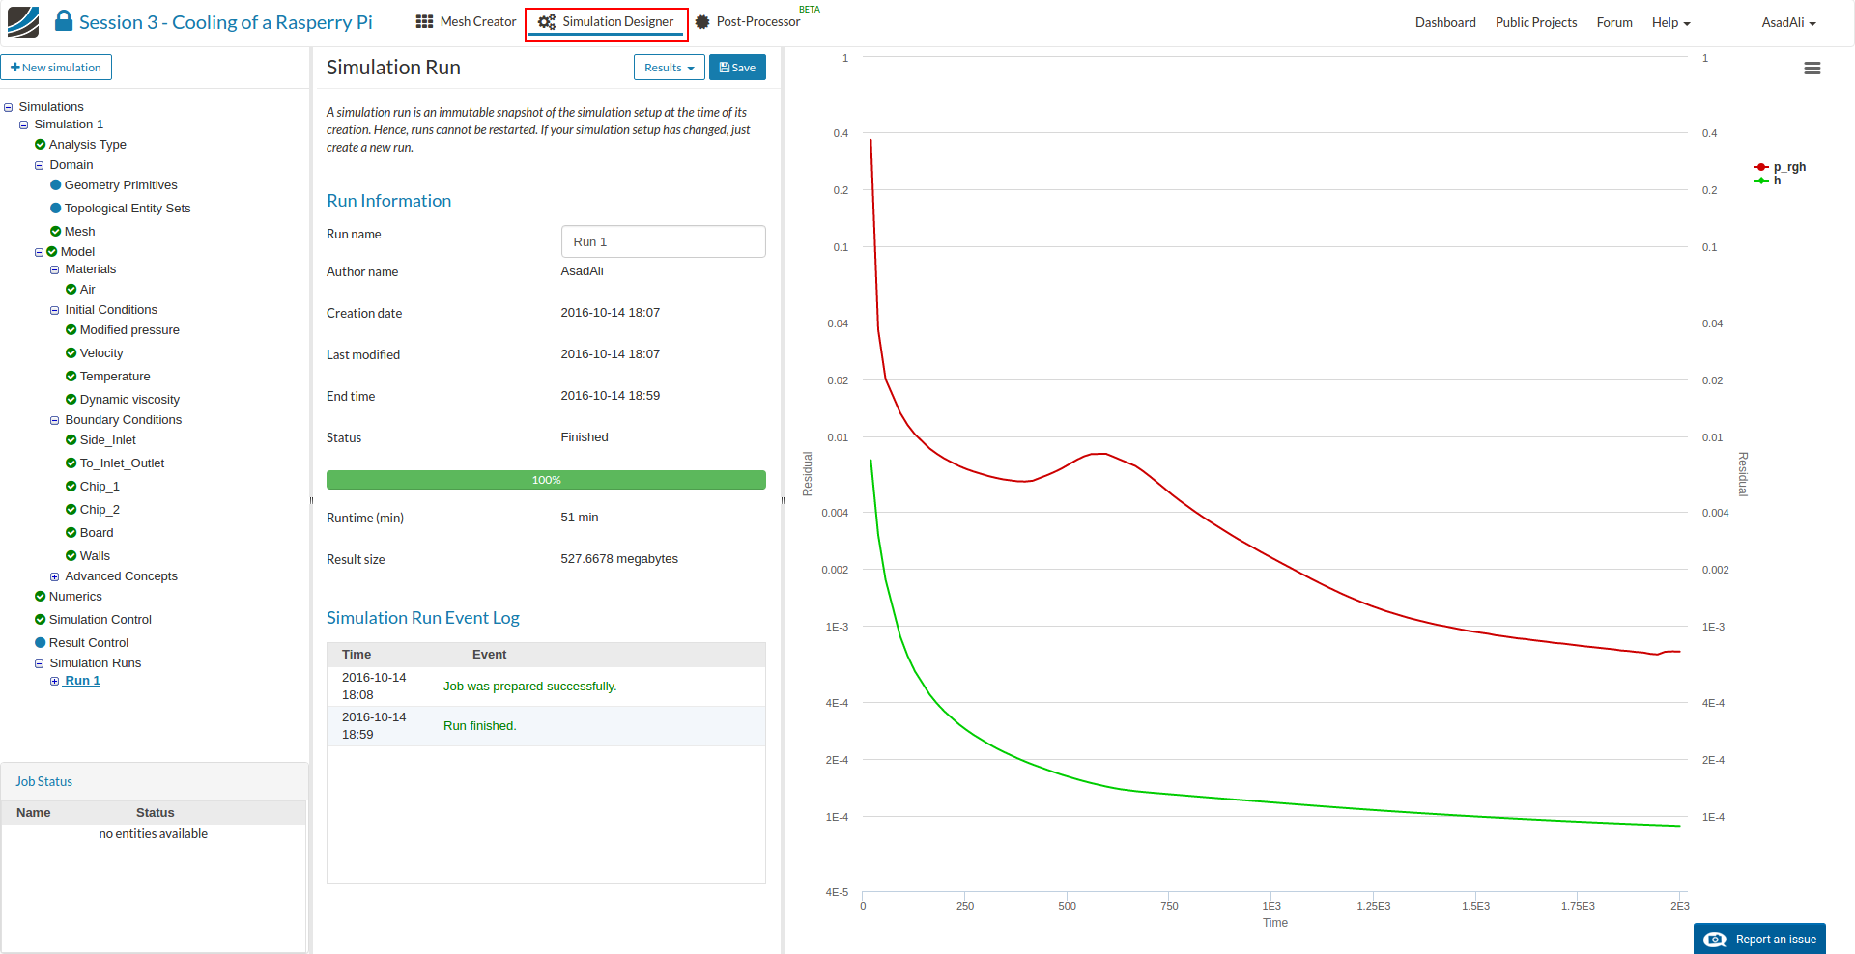This screenshot has height=954, width=1855.
Task: Click the 'Run finished.' event text
Action: 480,726
